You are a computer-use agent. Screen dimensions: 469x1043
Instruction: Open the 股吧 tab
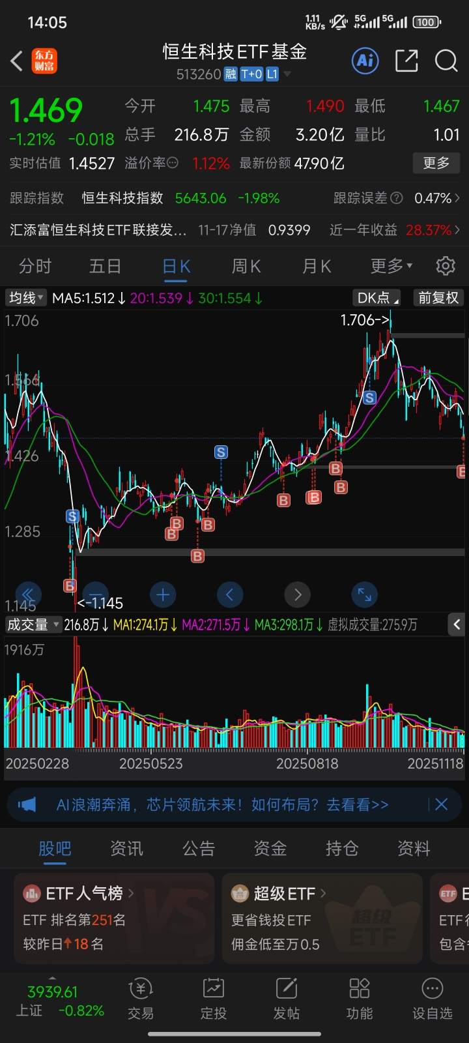[55, 848]
